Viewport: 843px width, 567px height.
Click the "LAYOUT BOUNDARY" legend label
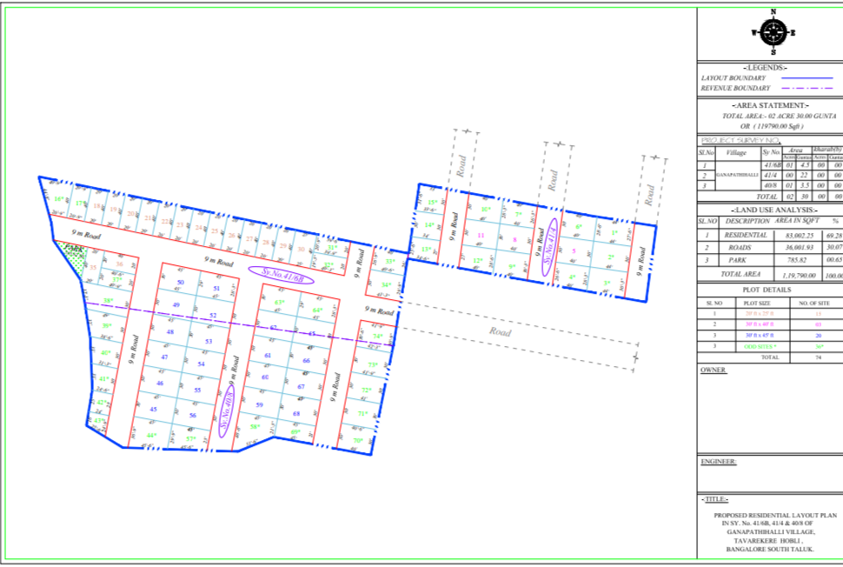(733, 78)
